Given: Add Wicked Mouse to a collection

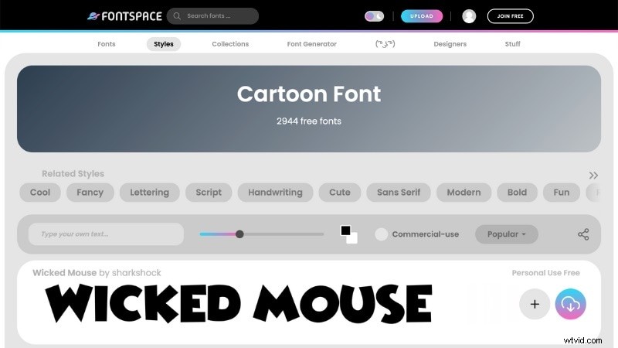Looking at the screenshot, I should click(x=534, y=305).
